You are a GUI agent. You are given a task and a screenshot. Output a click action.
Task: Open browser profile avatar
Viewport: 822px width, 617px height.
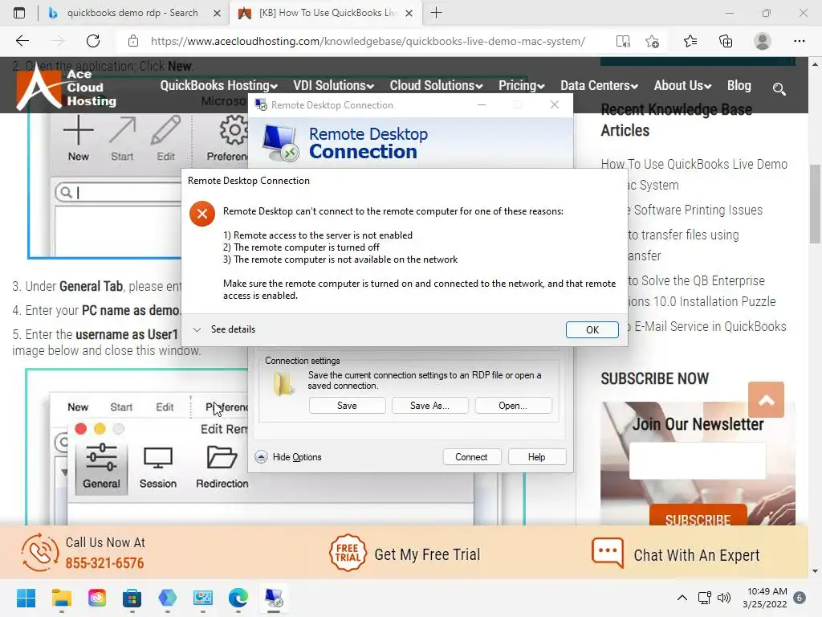762,41
